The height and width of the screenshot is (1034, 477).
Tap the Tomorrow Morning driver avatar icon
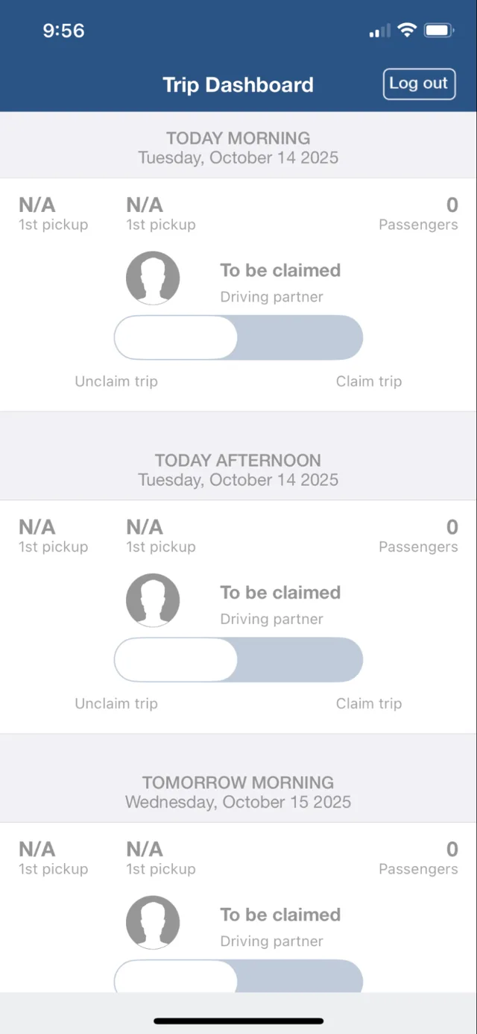click(x=153, y=923)
